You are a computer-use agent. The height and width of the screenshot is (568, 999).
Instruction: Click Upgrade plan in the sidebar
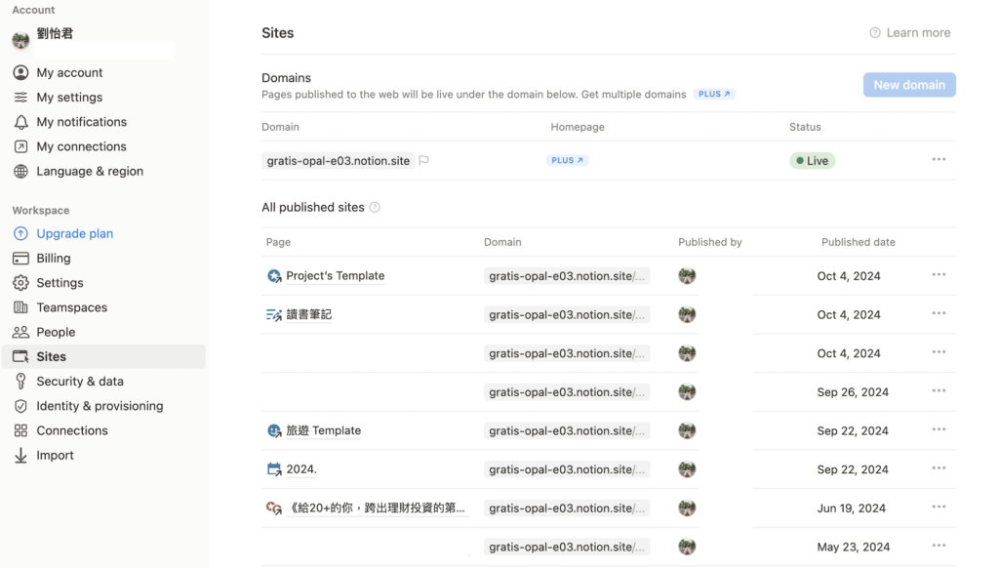pos(75,234)
